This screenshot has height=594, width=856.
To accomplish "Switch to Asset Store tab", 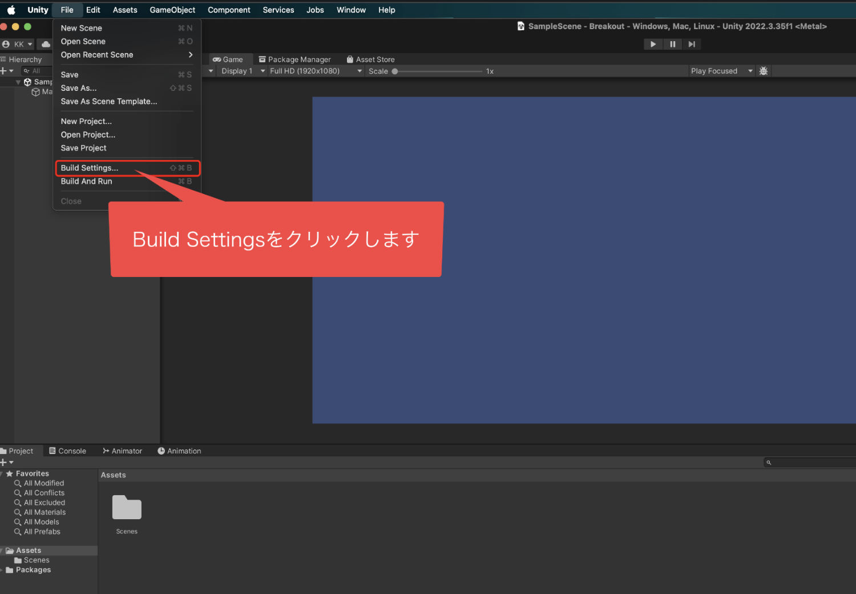I will pos(370,59).
